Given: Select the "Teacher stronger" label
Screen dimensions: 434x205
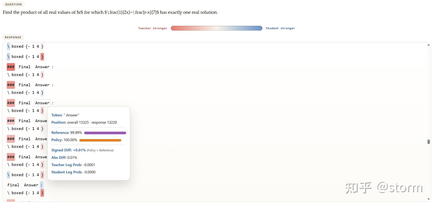Looking at the screenshot, I should pos(152,28).
